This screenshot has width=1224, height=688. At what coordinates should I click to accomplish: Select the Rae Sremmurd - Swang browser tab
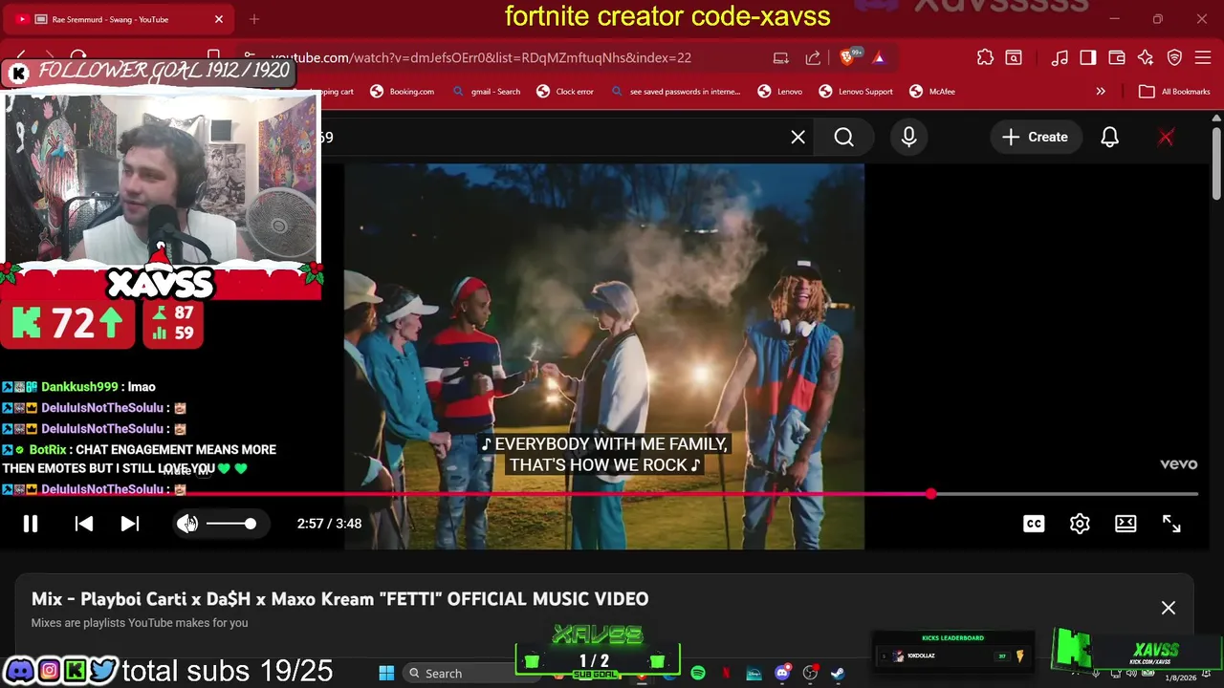[x=117, y=19]
